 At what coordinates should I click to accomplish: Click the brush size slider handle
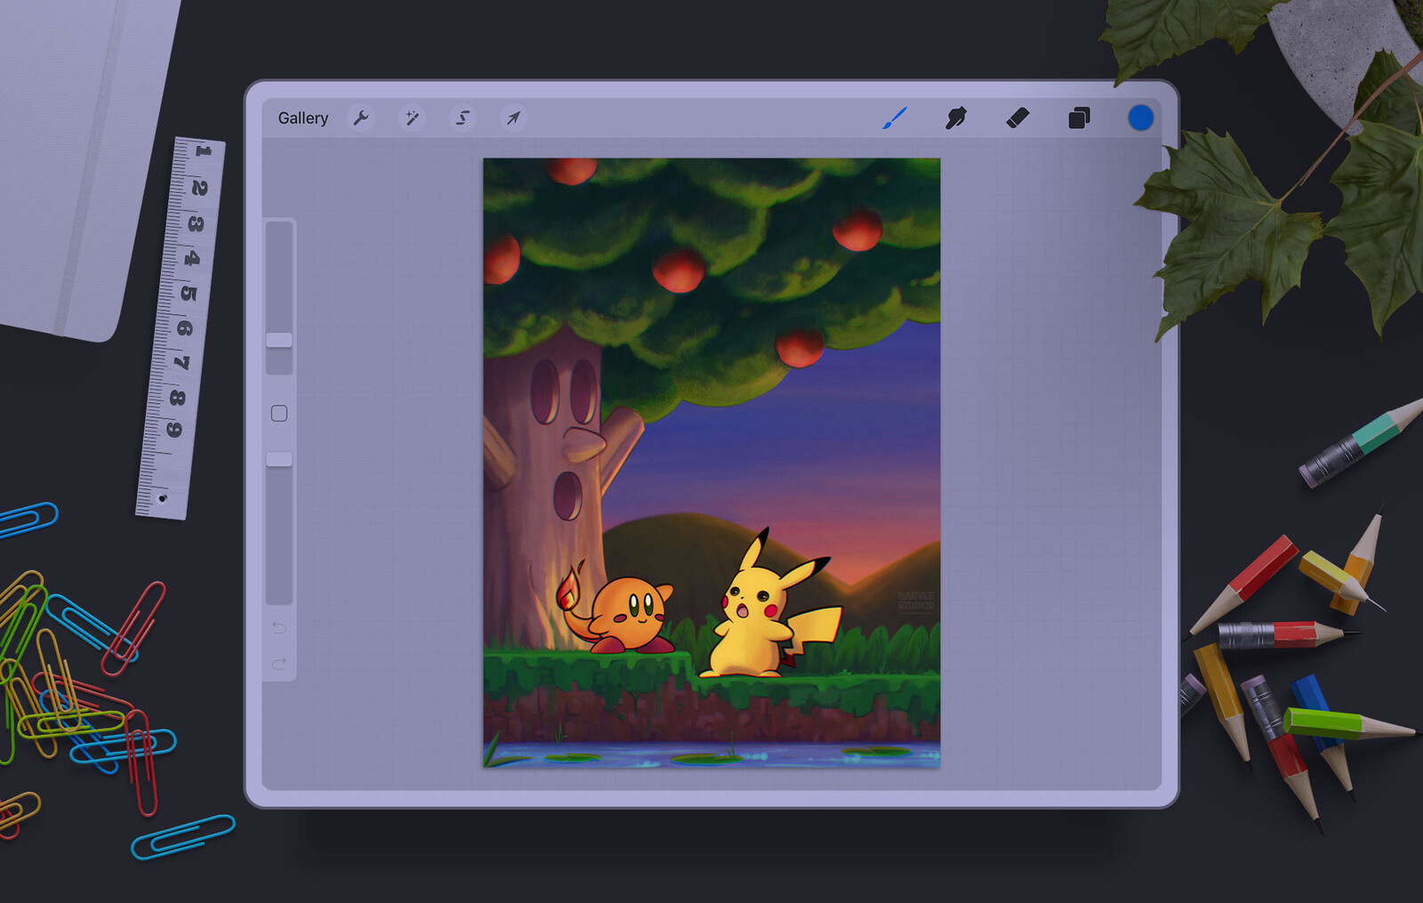coord(279,341)
